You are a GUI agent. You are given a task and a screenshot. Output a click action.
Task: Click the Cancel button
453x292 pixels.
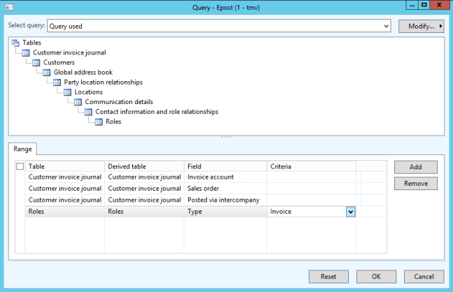tap(424, 277)
